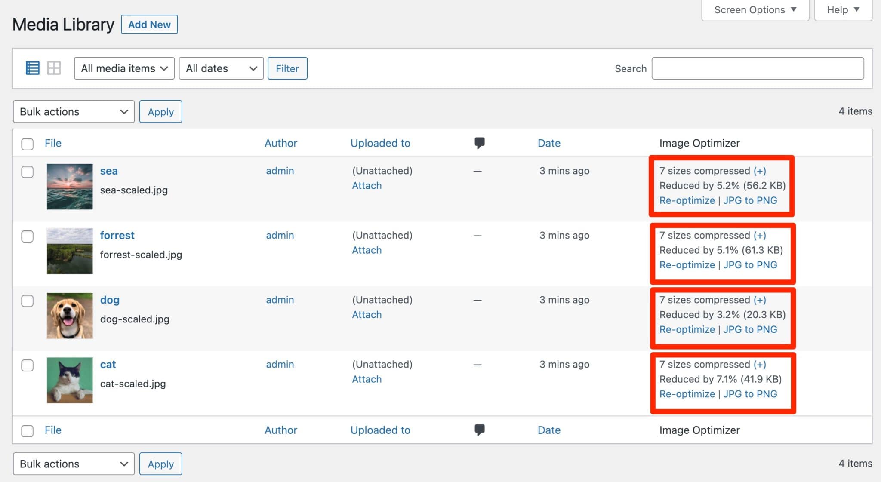The image size is (881, 482).
Task: Expand compressed sizes (+) for dog
Action: point(760,300)
